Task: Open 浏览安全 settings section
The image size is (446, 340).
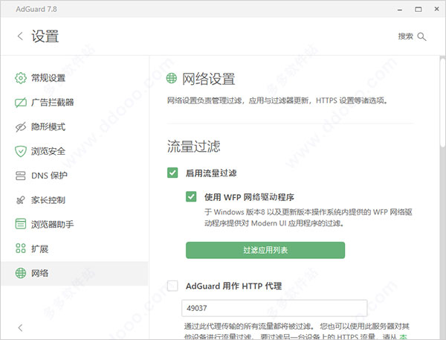Action: click(74, 151)
